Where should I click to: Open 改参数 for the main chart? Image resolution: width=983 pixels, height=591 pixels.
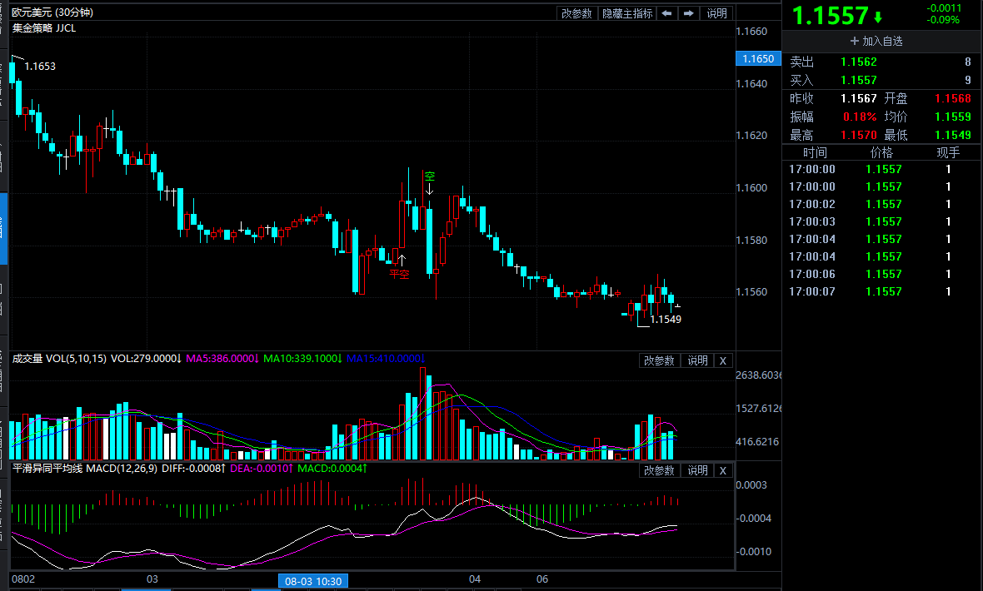coord(576,13)
